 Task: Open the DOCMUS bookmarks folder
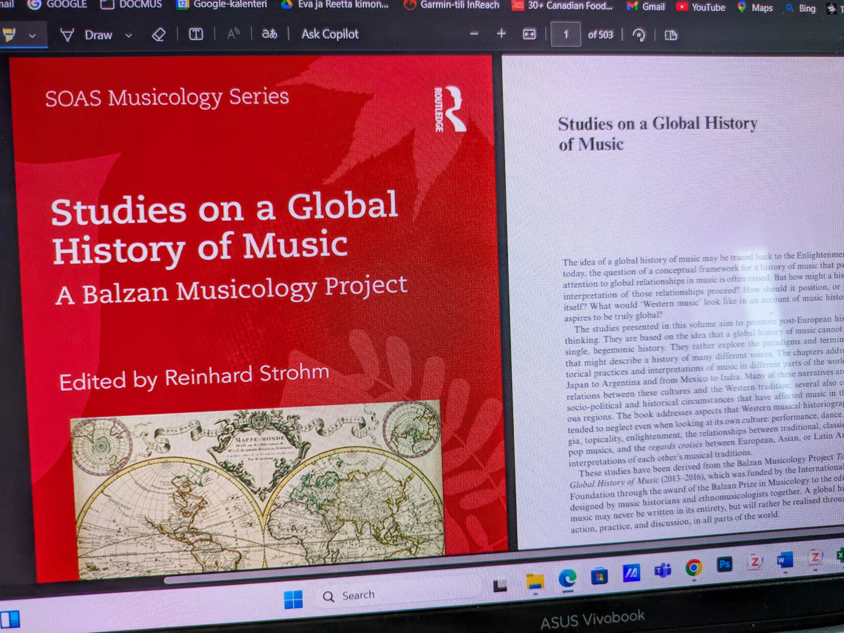click(x=131, y=4)
